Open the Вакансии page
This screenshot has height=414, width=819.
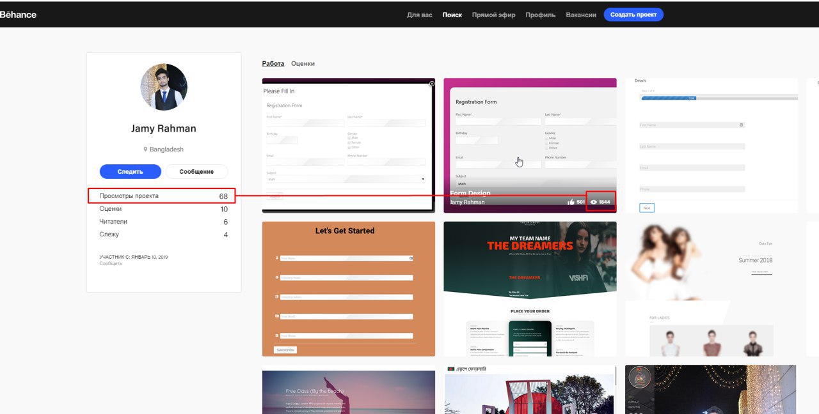[581, 15]
